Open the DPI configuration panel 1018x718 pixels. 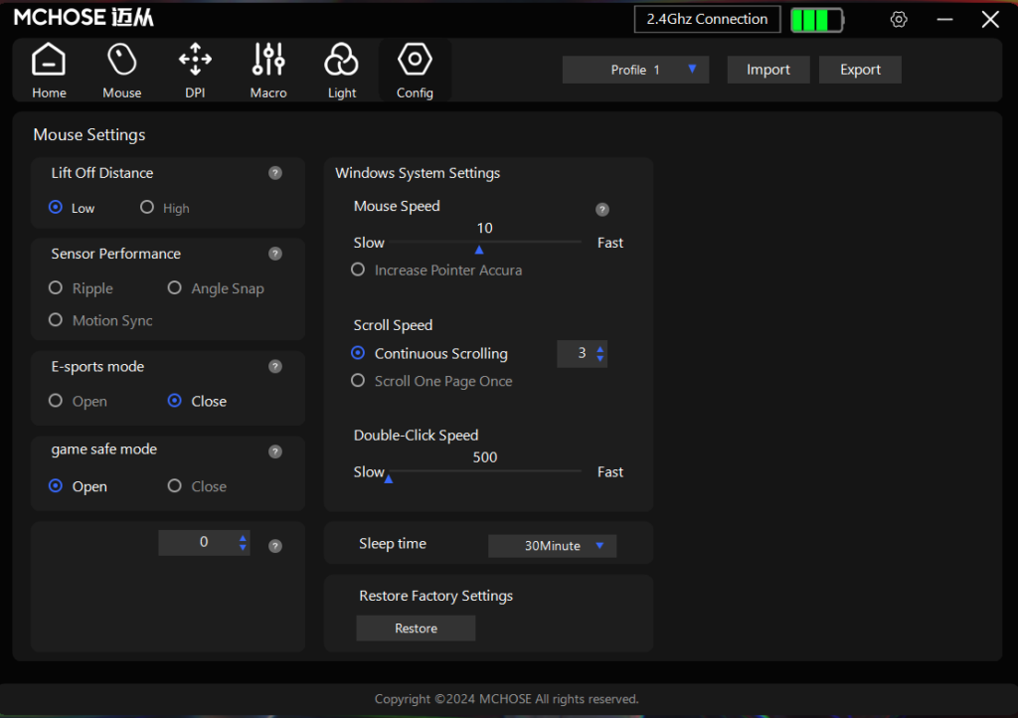coord(195,69)
